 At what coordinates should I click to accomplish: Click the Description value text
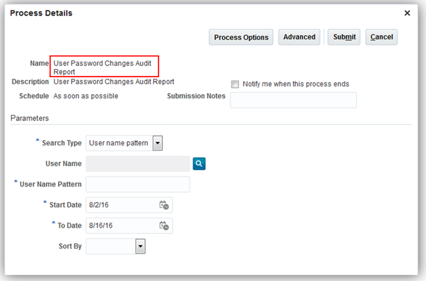(x=113, y=82)
